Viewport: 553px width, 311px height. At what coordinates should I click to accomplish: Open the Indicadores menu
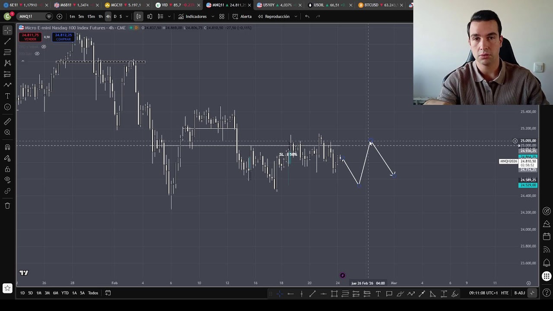(x=192, y=16)
